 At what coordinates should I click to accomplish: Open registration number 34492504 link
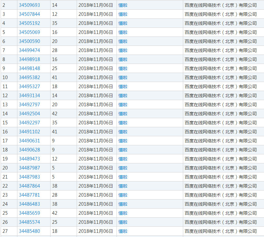coord(30,114)
